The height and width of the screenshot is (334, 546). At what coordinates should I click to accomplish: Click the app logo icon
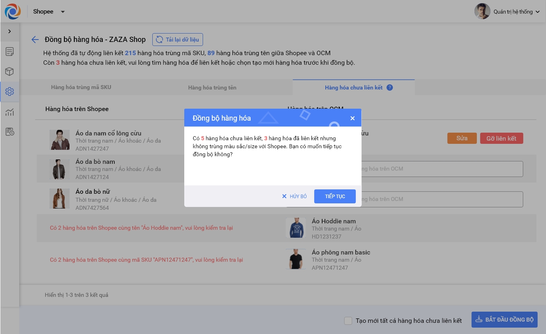(x=12, y=12)
